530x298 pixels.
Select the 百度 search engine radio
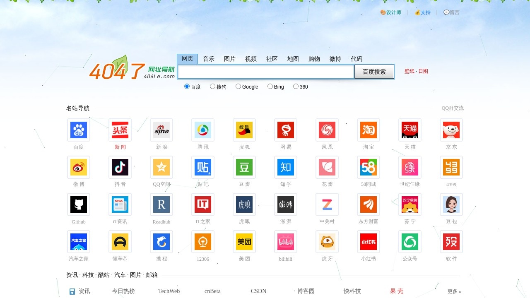pos(187,87)
